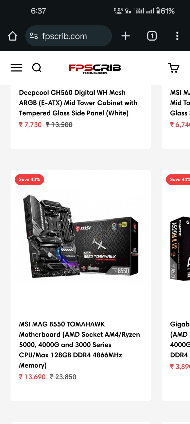Tap the browser home icon
Image resolution: width=190 pixels, height=424 pixels.
tap(12, 36)
